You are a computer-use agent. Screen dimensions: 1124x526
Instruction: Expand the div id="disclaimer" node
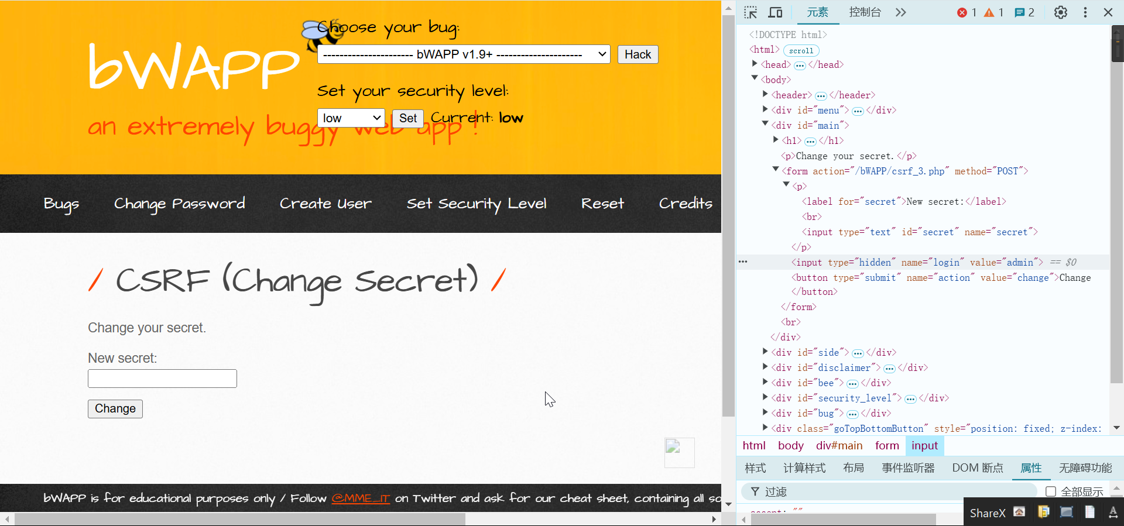pyautogui.click(x=765, y=367)
